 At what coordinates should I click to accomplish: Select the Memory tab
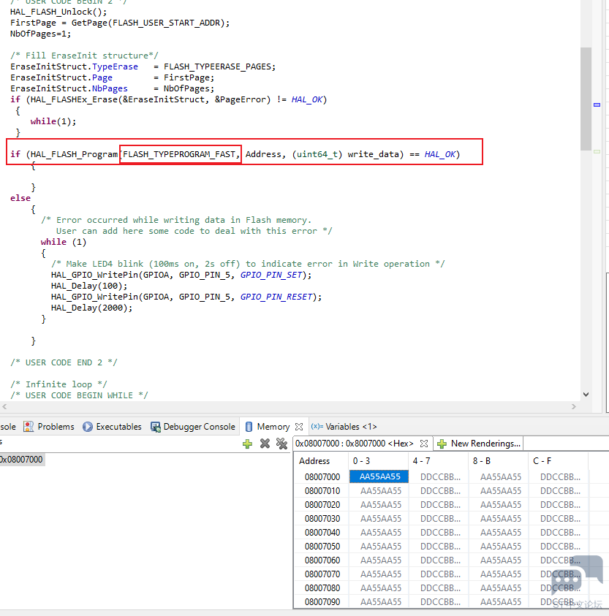(x=273, y=427)
